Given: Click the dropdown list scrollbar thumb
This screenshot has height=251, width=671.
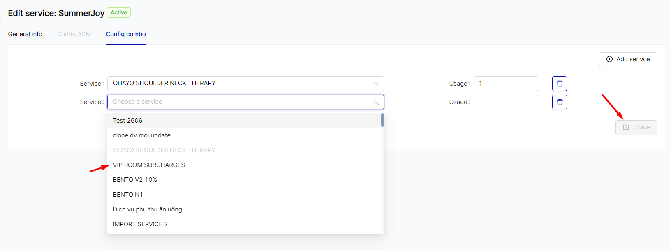Looking at the screenshot, I should tap(382, 120).
